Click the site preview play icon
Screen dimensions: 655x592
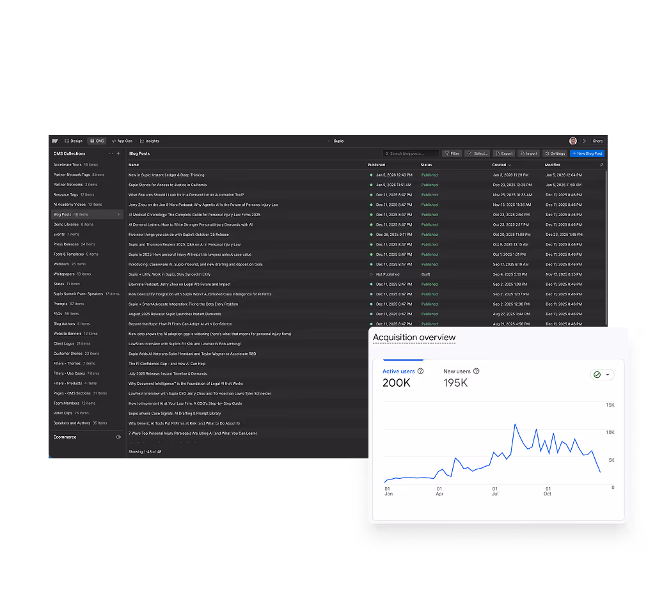pyautogui.click(x=585, y=141)
